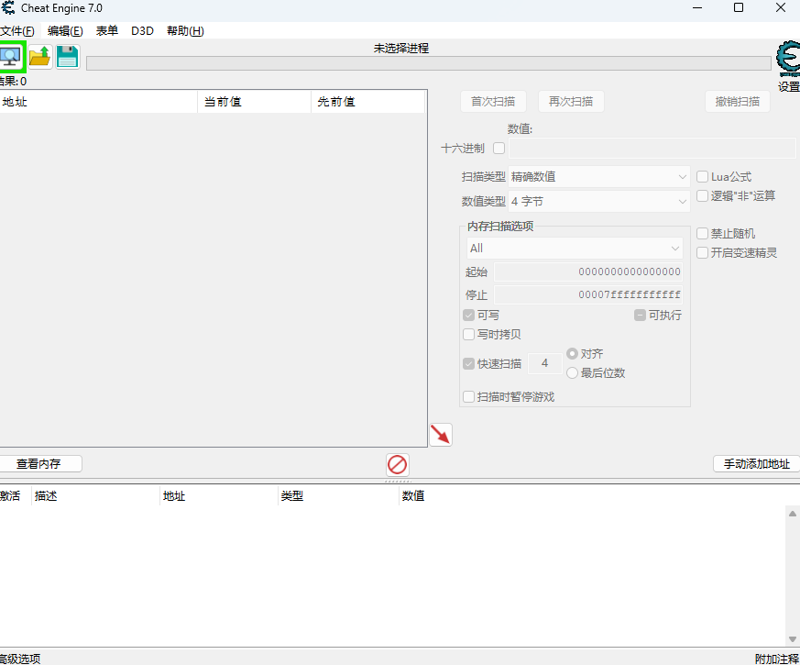Click address table scrollbar down arrow
This screenshot has height=665, width=800.
coord(793,639)
